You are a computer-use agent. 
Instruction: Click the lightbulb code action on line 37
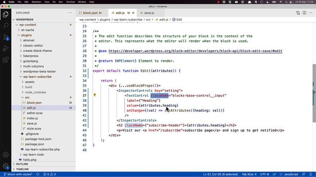click(x=94, y=95)
